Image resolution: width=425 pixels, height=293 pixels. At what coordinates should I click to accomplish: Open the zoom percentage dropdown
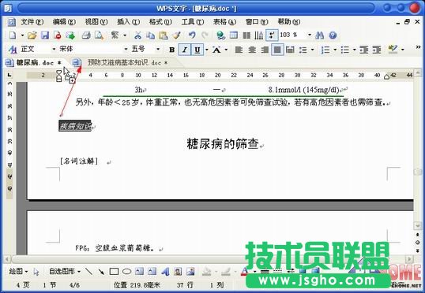point(310,35)
